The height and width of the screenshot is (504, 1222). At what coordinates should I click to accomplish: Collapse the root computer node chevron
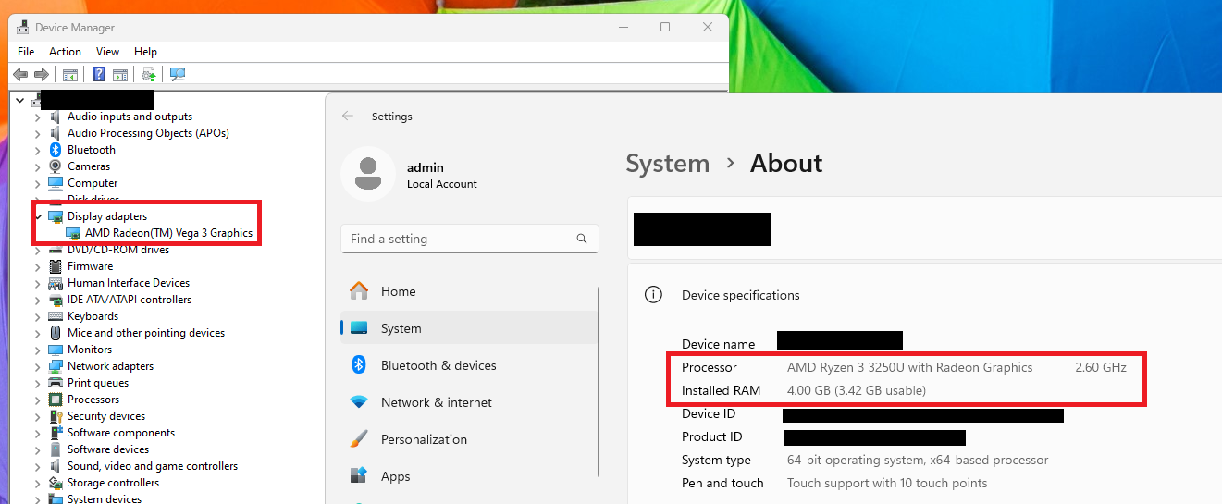click(20, 100)
